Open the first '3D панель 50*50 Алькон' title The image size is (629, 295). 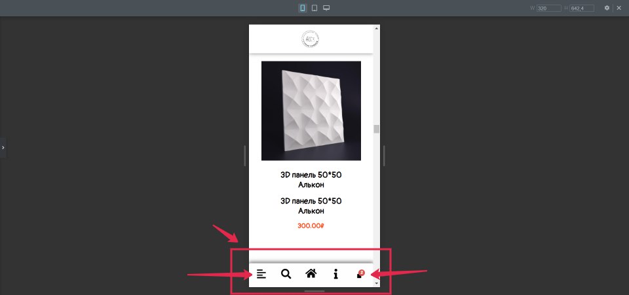(311, 180)
